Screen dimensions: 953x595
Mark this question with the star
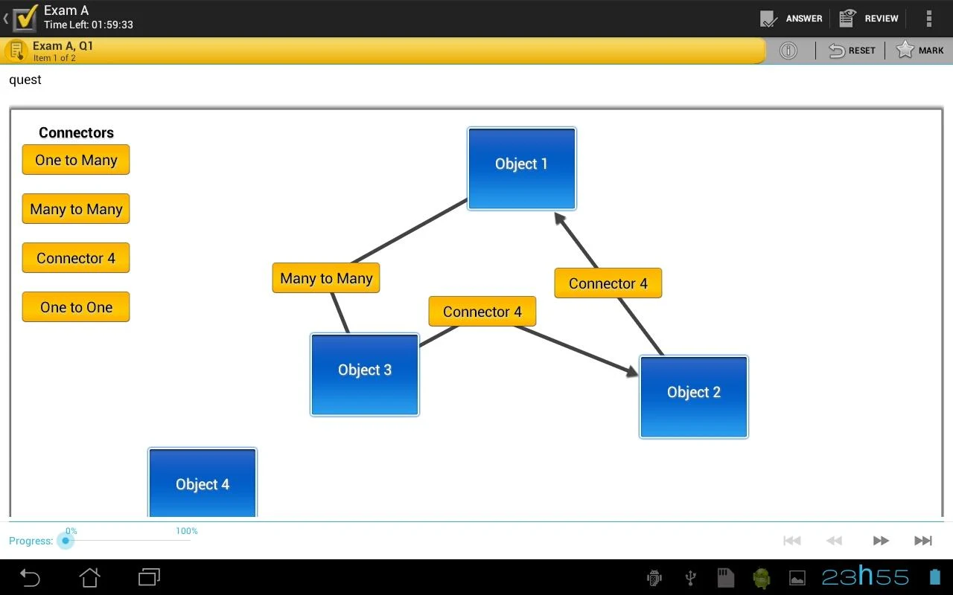click(919, 51)
